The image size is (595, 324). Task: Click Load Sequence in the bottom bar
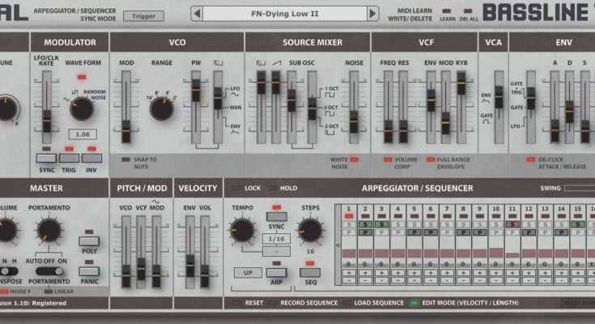point(375,303)
